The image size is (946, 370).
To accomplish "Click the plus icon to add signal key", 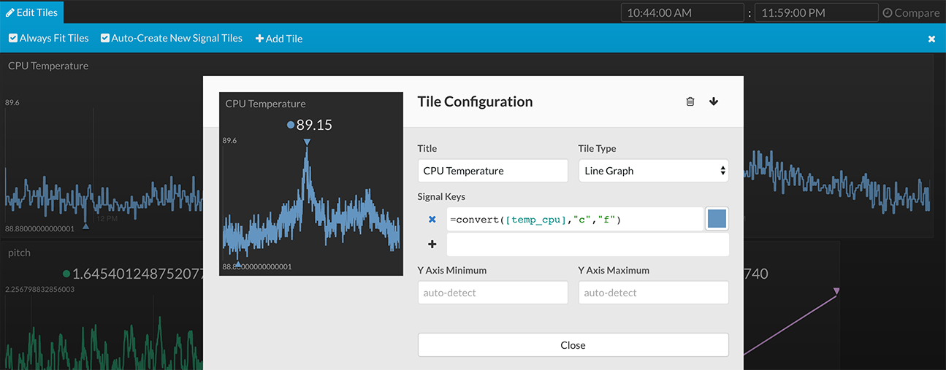I will (432, 244).
